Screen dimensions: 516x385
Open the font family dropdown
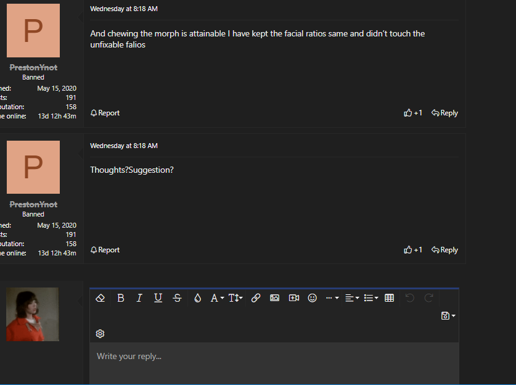(217, 298)
